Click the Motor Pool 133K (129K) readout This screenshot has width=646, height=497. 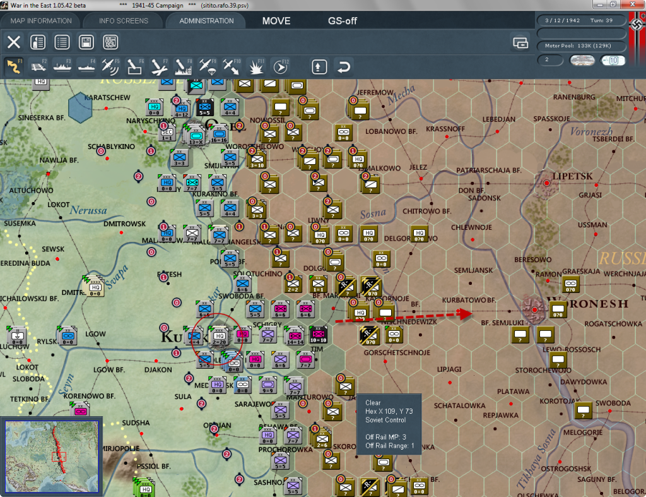[580, 45]
